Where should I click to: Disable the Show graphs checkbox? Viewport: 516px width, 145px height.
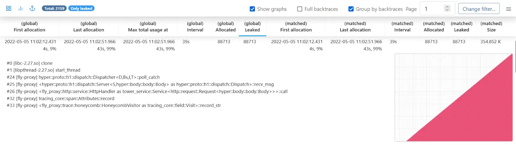coord(252,9)
